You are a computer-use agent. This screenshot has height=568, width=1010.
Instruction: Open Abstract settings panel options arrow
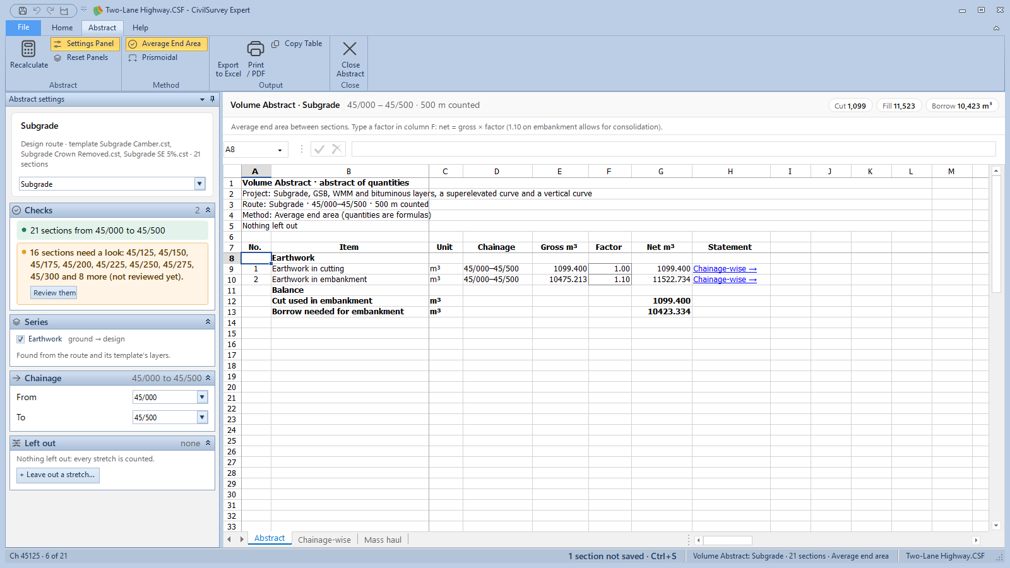click(202, 99)
